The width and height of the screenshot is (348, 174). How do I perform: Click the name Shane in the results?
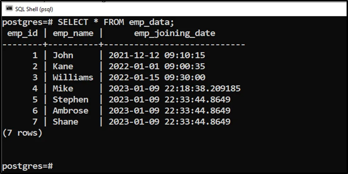(65, 122)
